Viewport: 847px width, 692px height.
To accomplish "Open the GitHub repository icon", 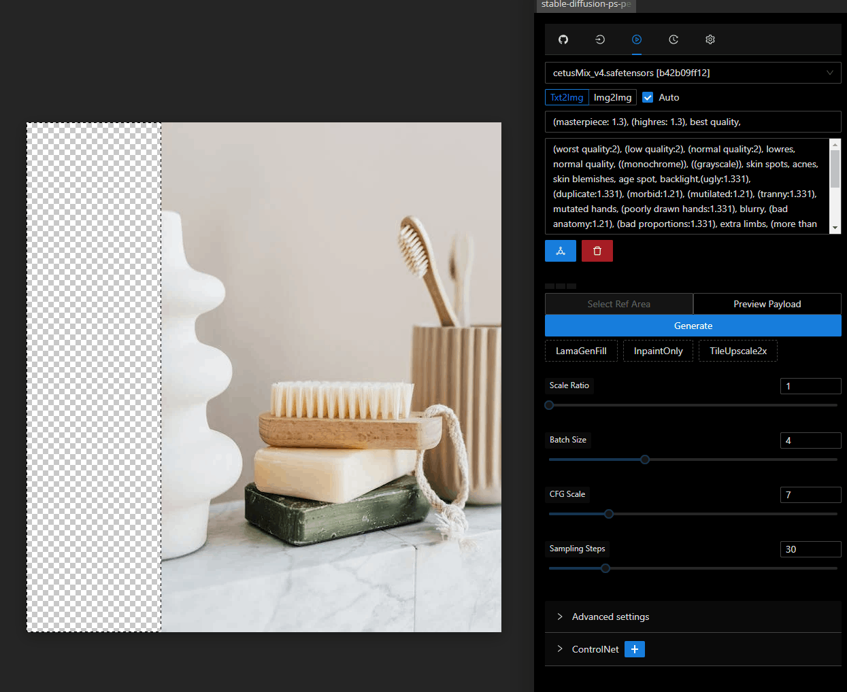I will 563,39.
